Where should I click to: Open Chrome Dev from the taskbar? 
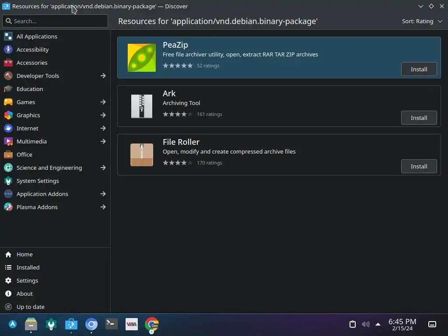click(x=152, y=325)
